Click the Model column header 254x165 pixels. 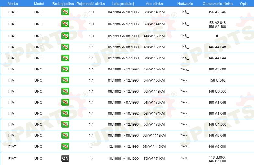coord(39,4)
